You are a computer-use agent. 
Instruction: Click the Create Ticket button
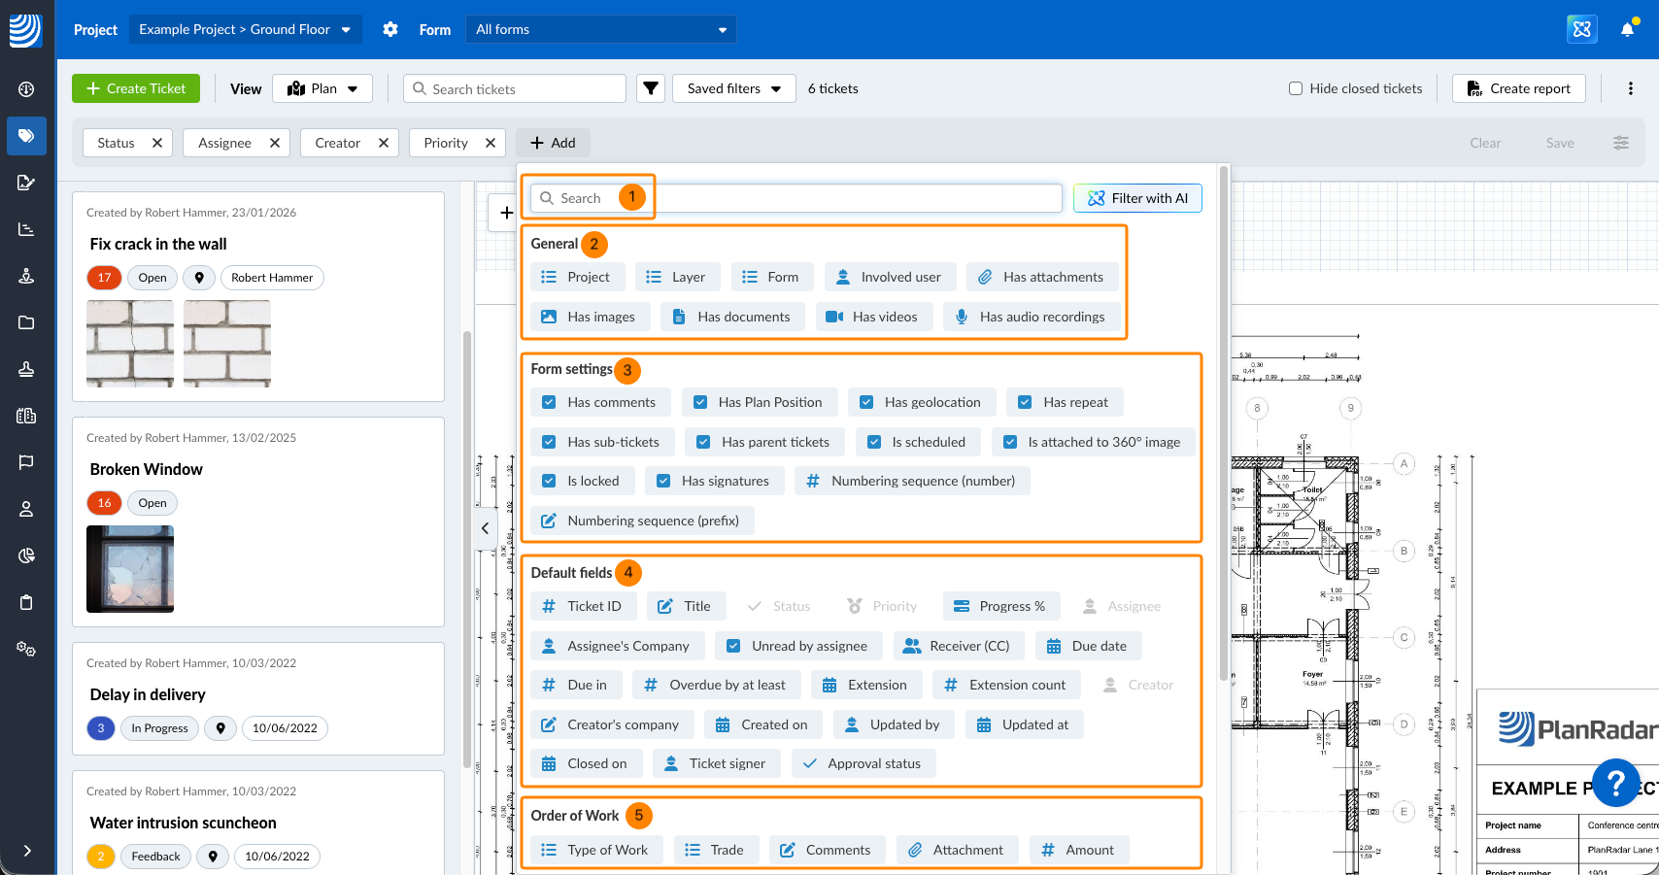[136, 88]
